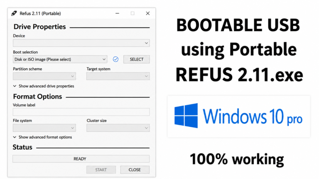Expand Show advanced drive properties
Image resolution: width=319 pixels, height=179 pixels.
click(x=44, y=86)
